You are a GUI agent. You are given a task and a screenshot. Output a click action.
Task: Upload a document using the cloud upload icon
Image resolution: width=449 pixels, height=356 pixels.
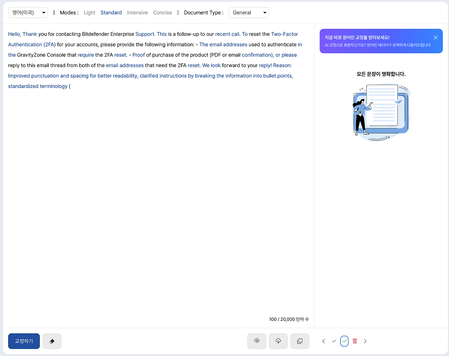256,341
